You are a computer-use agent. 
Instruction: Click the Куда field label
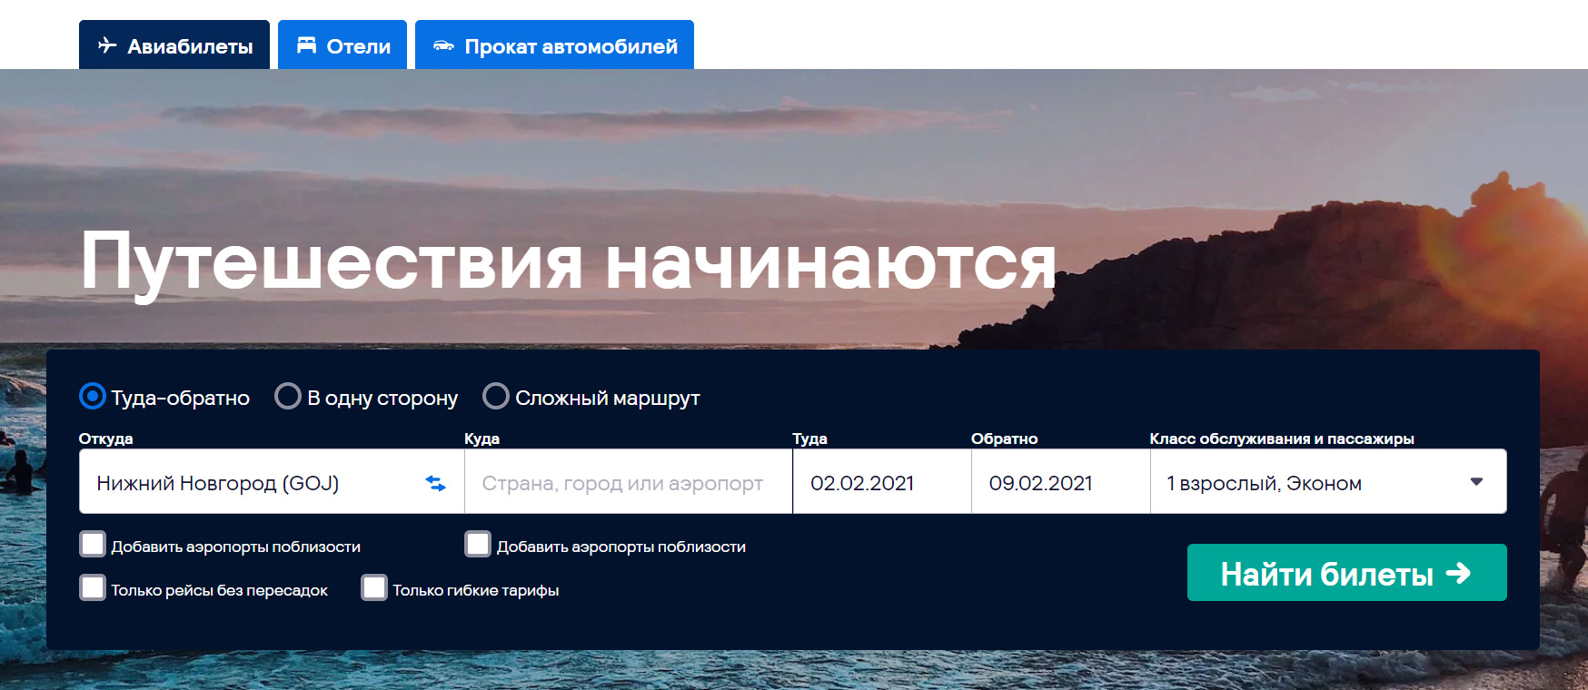point(481,439)
